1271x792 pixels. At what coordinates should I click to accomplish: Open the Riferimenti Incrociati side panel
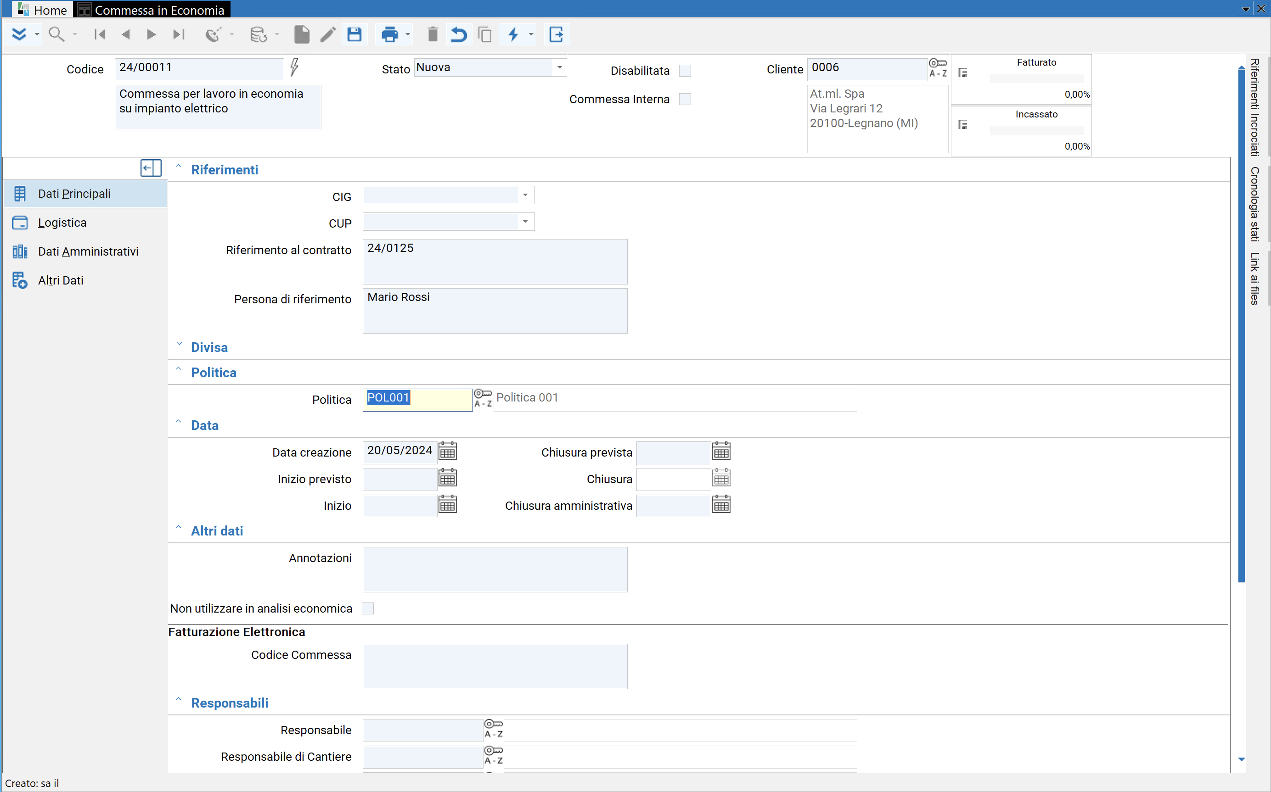[1255, 107]
